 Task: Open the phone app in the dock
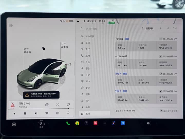pyautogui.click(x=68, y=123)
